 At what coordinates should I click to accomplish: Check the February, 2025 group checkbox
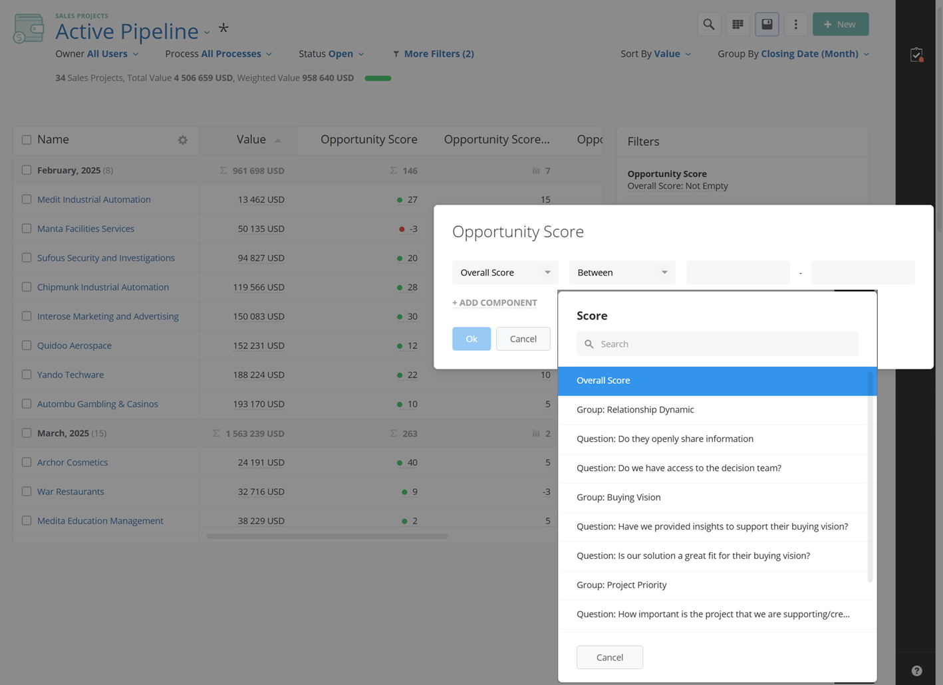(27, 170)
